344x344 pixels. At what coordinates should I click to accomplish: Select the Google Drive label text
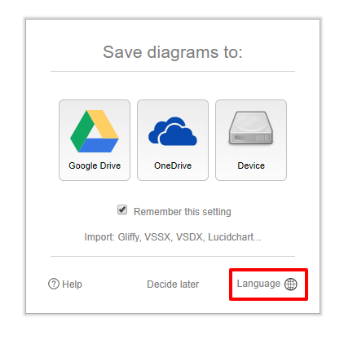click(95, 165)
